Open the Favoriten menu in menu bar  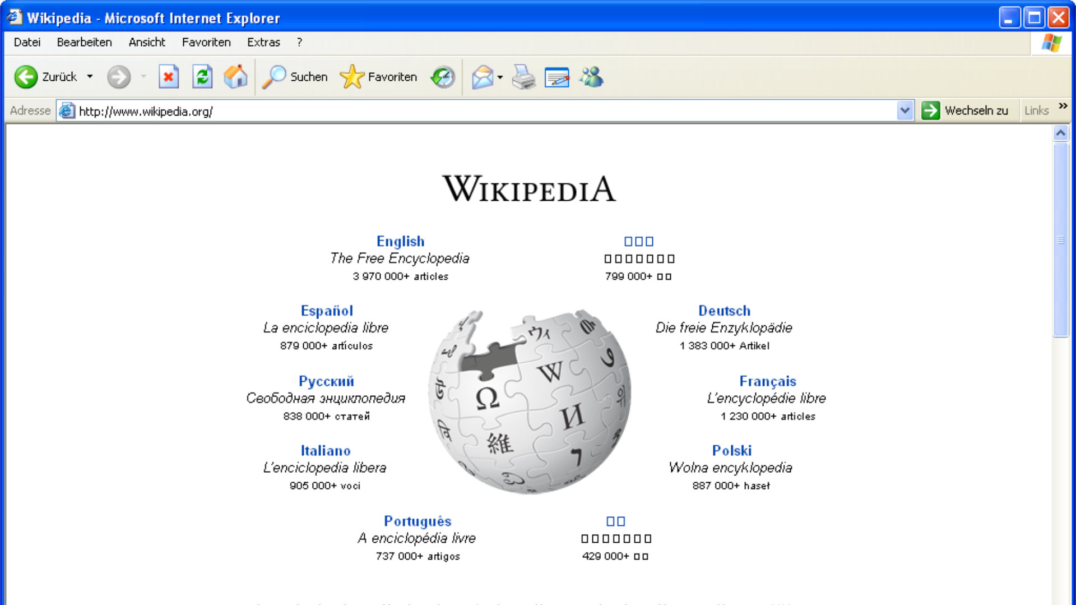(206, 42)
